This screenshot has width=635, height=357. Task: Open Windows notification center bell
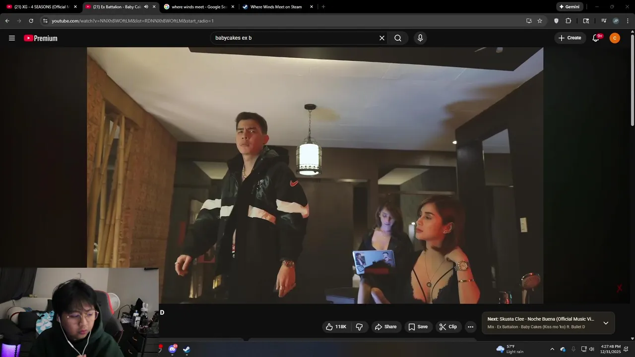click(x=626, y=349)
